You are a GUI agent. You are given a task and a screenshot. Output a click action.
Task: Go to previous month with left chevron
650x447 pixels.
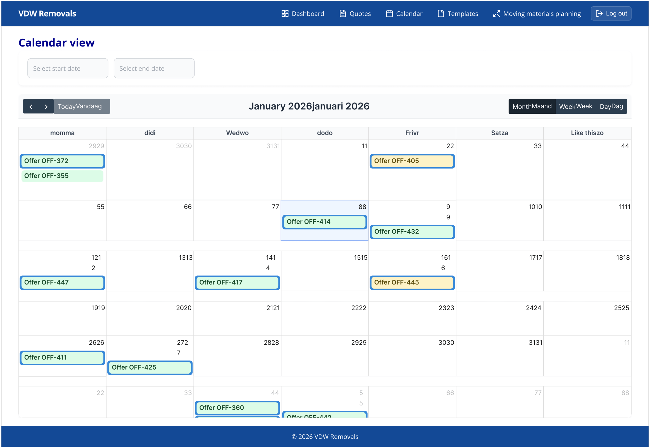tap(31, 106)
